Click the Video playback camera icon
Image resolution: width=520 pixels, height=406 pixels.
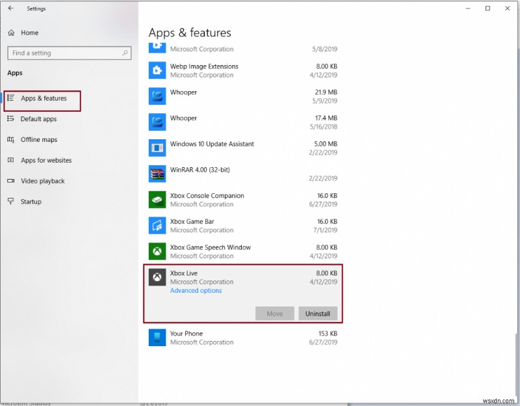point(10,181)
